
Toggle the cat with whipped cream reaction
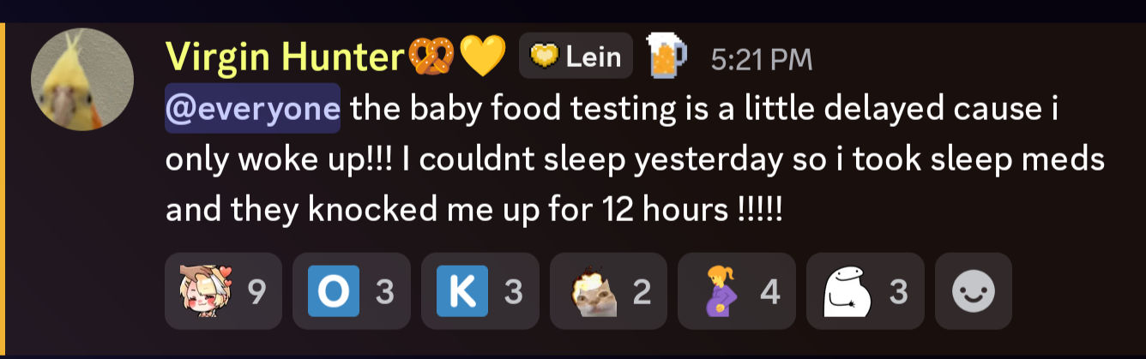pos(608,291)
